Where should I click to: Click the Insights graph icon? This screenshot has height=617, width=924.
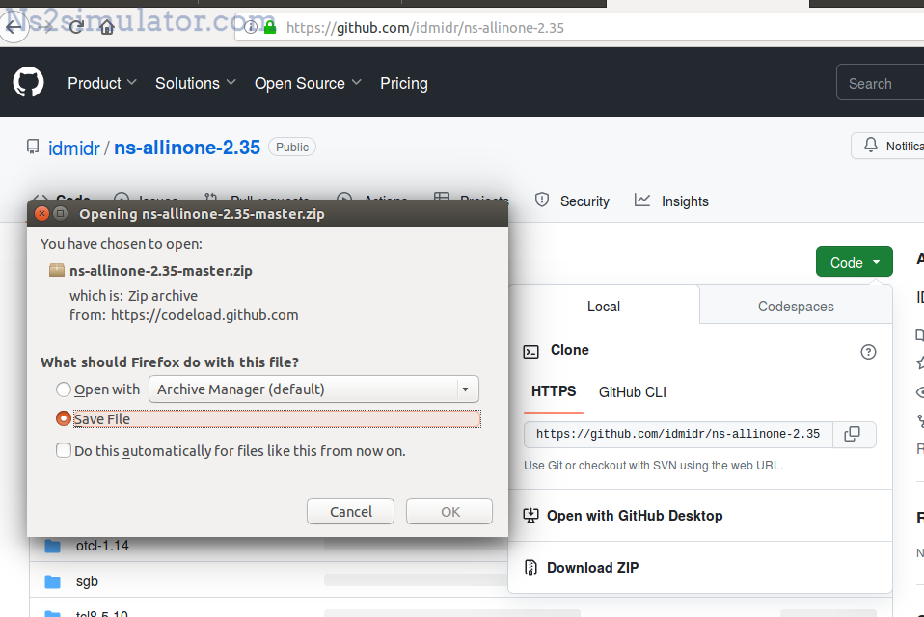641,201
